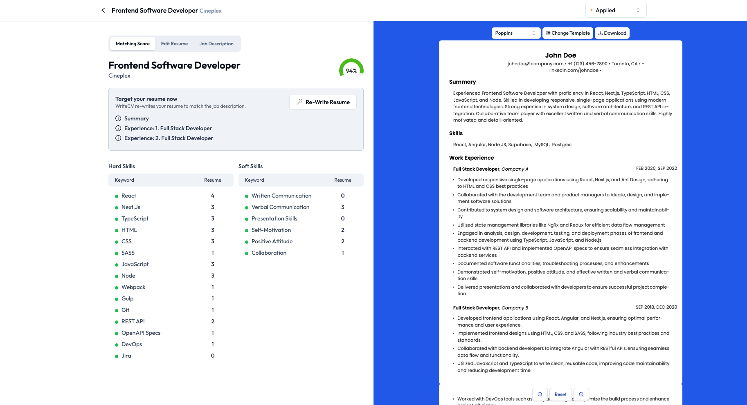Zoom in the resume preview with magnifier-plus icon

581,394
